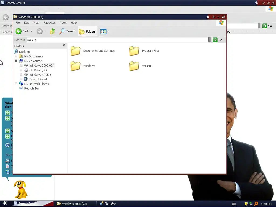Viewport: 276px width, 207px height.
Task: Click Go button in the Search Results window
Action: [x=267, y=26]
